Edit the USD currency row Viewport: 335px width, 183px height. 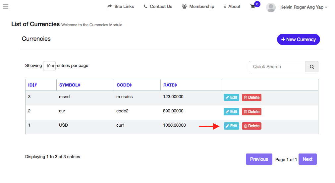click(231, 126)
